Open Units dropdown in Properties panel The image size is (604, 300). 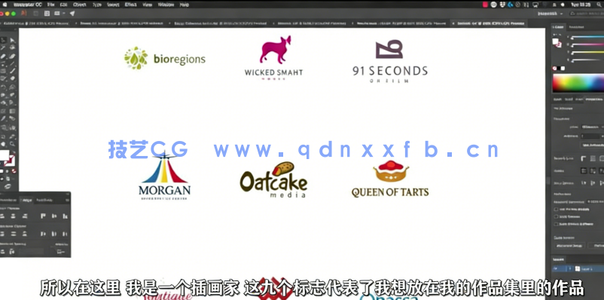click(592, 127)
